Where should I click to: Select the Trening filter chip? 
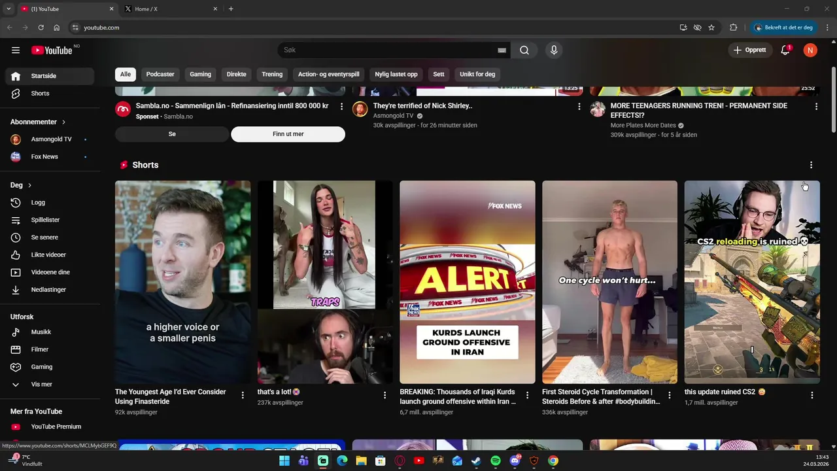pyautogui.click(x=272, y=75)
